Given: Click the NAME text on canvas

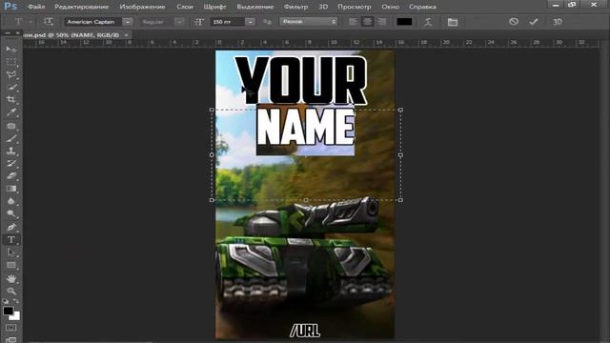Looking at the screenshot, I should click(305, 127).
